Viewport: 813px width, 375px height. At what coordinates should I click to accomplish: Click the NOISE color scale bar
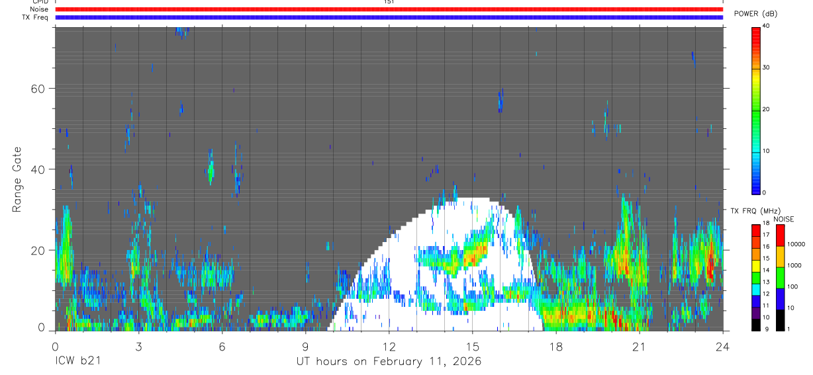pos(780,277)
